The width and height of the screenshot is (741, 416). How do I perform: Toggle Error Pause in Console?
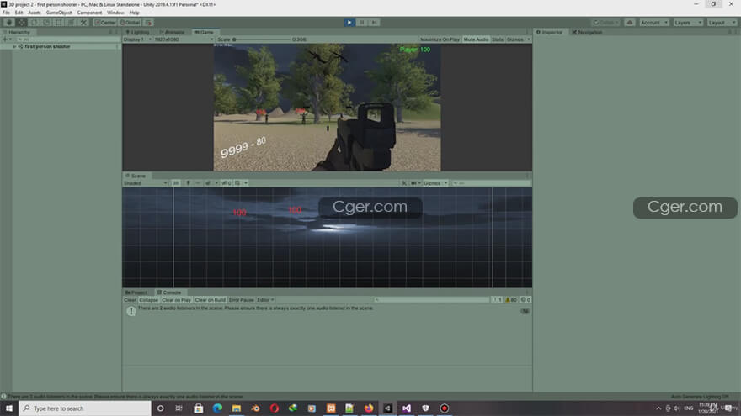click(242, 300)
